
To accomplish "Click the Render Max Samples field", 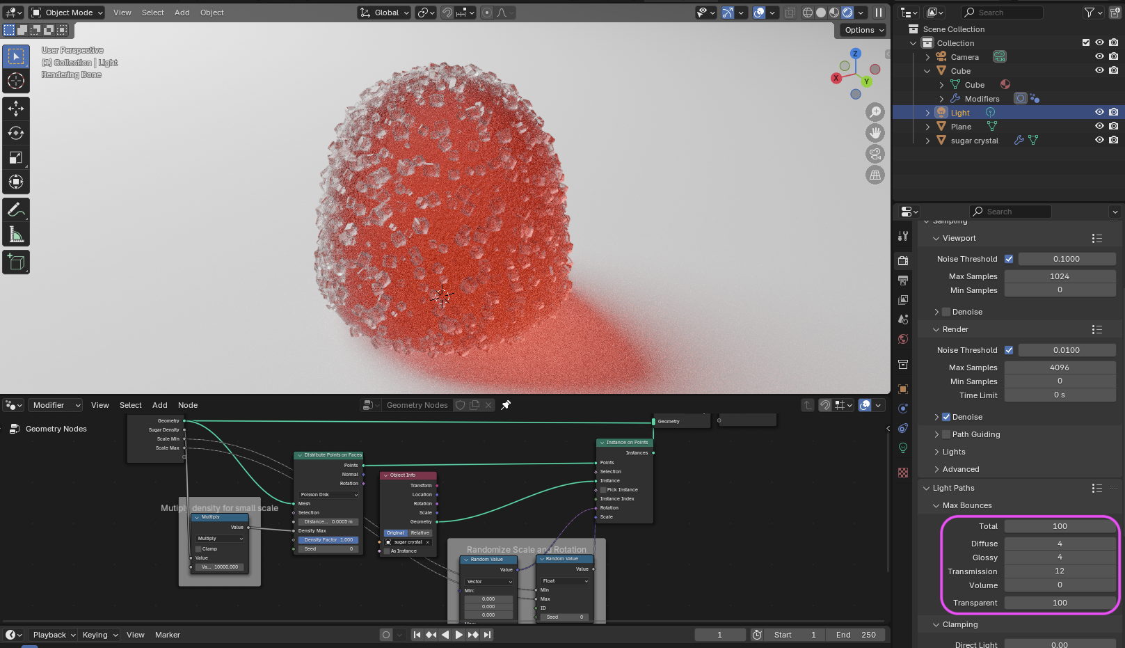I will coord(1060,368).
